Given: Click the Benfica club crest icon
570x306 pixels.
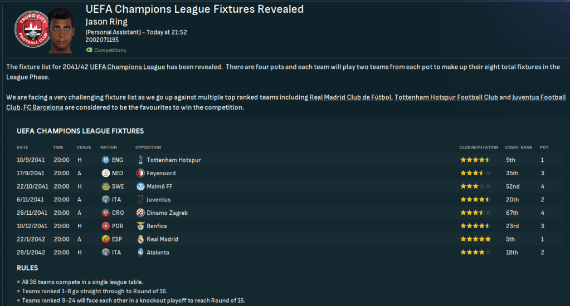Looking at the screenshot, I should pyautogui.click(x=140, y=226).
